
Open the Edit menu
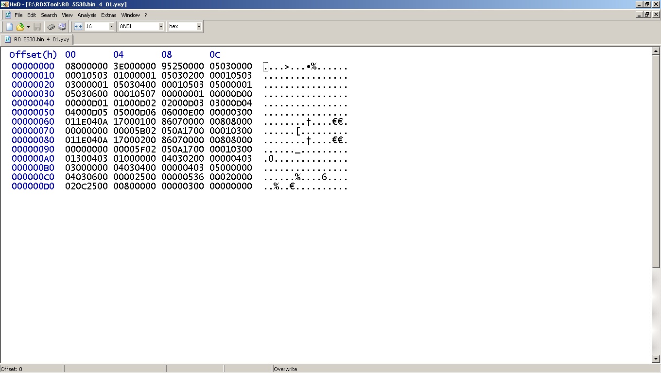click(32, 15)
